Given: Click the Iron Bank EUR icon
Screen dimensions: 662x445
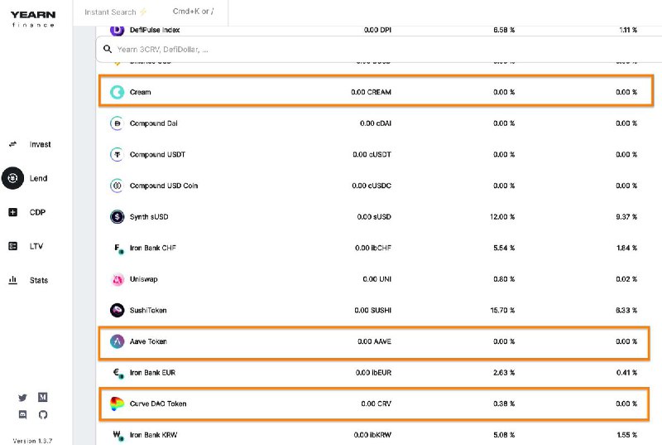Looking at the screenshot, I should [118, 373].
